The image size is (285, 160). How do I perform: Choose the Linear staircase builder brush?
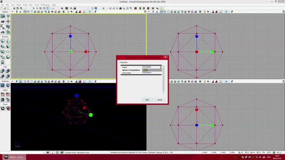coord(3,52)
